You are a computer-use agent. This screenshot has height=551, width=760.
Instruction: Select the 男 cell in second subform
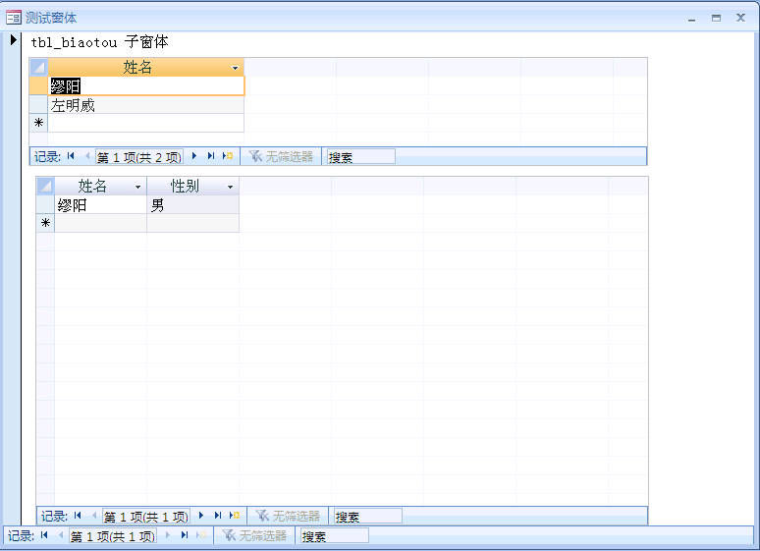[x=192, y=204]
